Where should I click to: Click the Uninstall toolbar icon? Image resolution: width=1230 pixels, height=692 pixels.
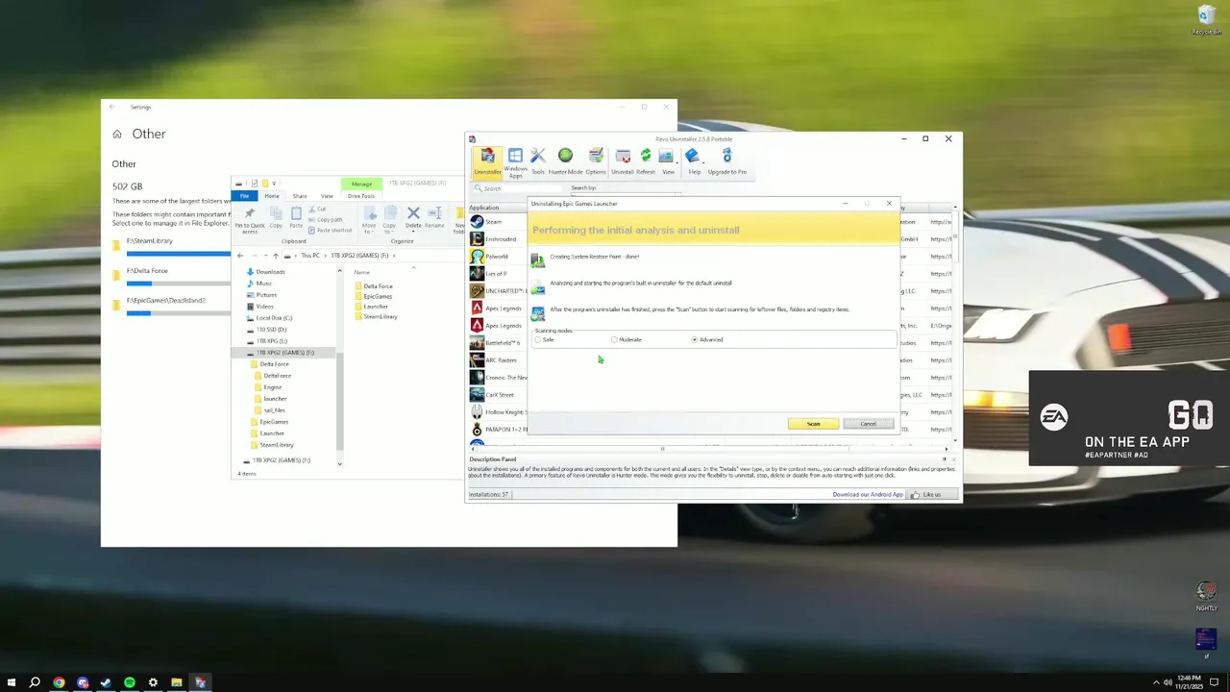point(623,161)
